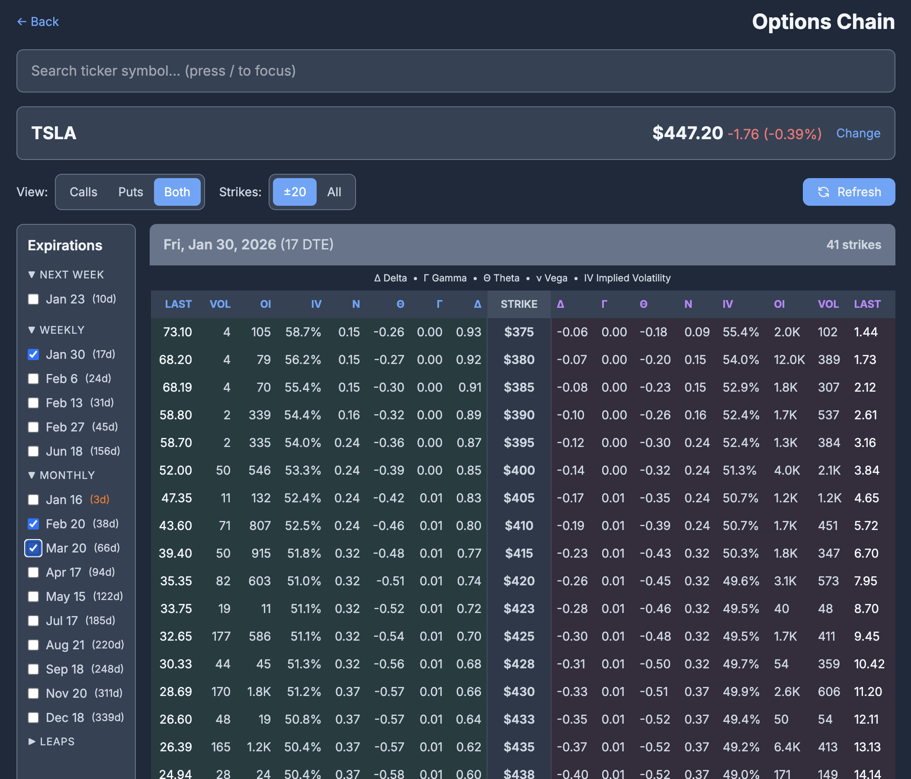The image size is (911, 779).
Task: Select All strikes mode
Action: tap(334, 192)
